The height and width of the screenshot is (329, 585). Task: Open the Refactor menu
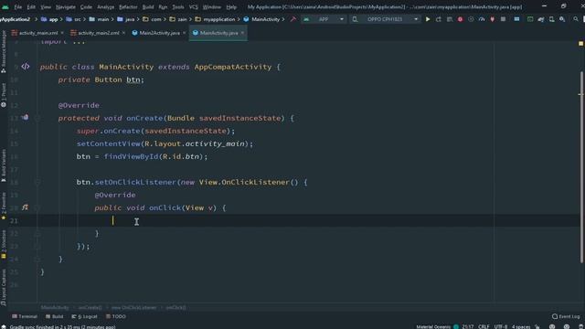tap(128, 6)
